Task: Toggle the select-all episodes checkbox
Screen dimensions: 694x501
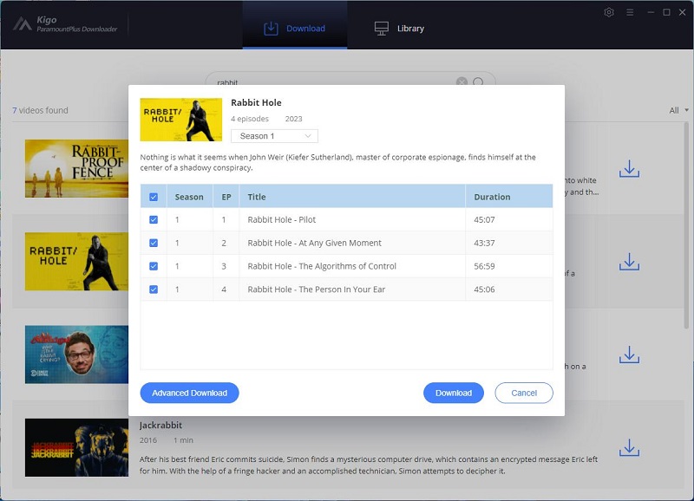Action: 154,197
